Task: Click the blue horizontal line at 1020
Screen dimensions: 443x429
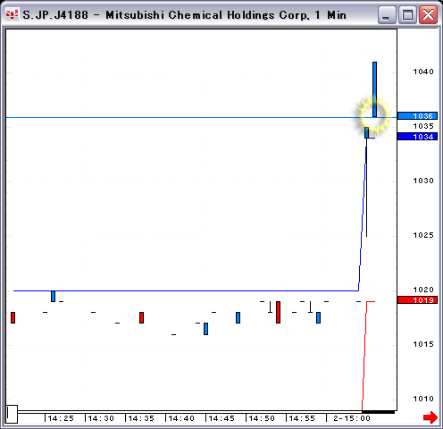Action: [186, 290]
